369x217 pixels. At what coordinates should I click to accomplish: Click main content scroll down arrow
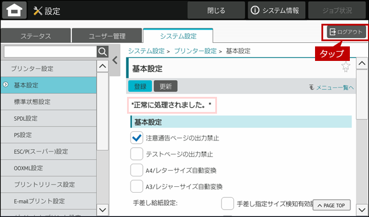pos(361,209)
